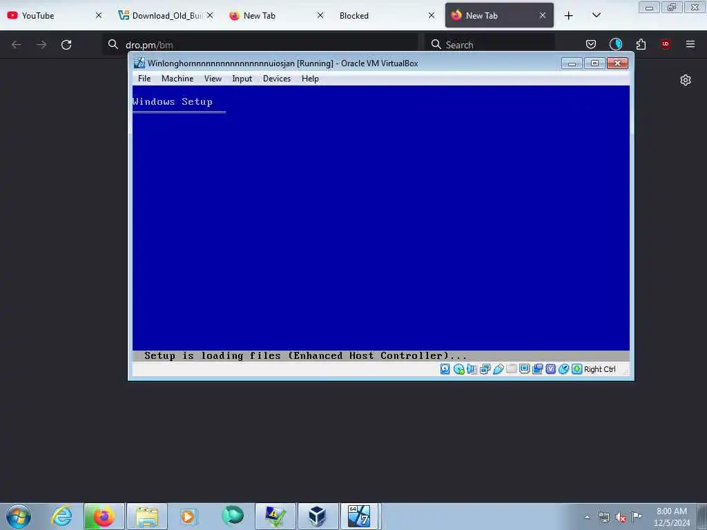Click the optical disk indicator in VirtualBox status bar
The height and width of the screenshot is (530, 707).
(458, 369)
